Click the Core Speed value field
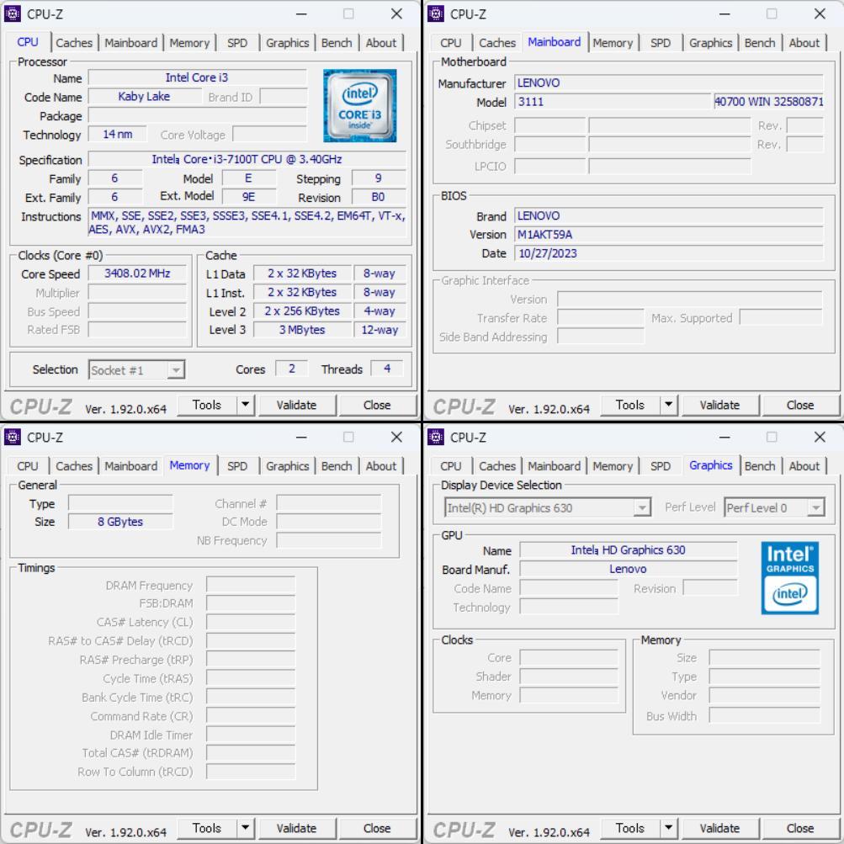Image resolution: width=844 pixels, height=844 pixels. pos(137,274)
